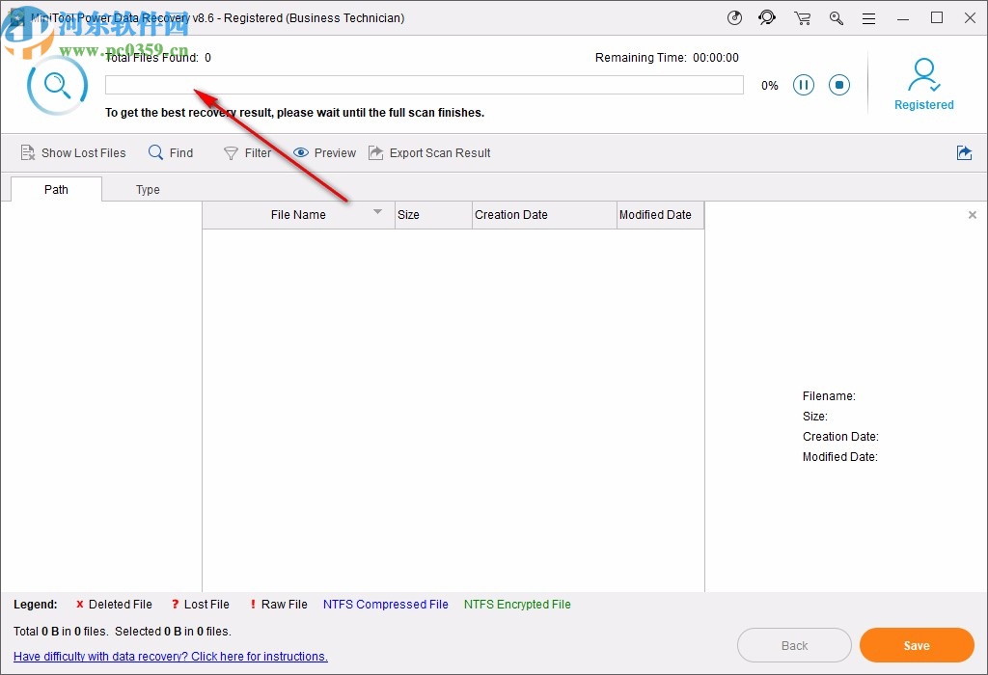
Task: Click the NTFS Encrypted File legend text
Action: 517,605
